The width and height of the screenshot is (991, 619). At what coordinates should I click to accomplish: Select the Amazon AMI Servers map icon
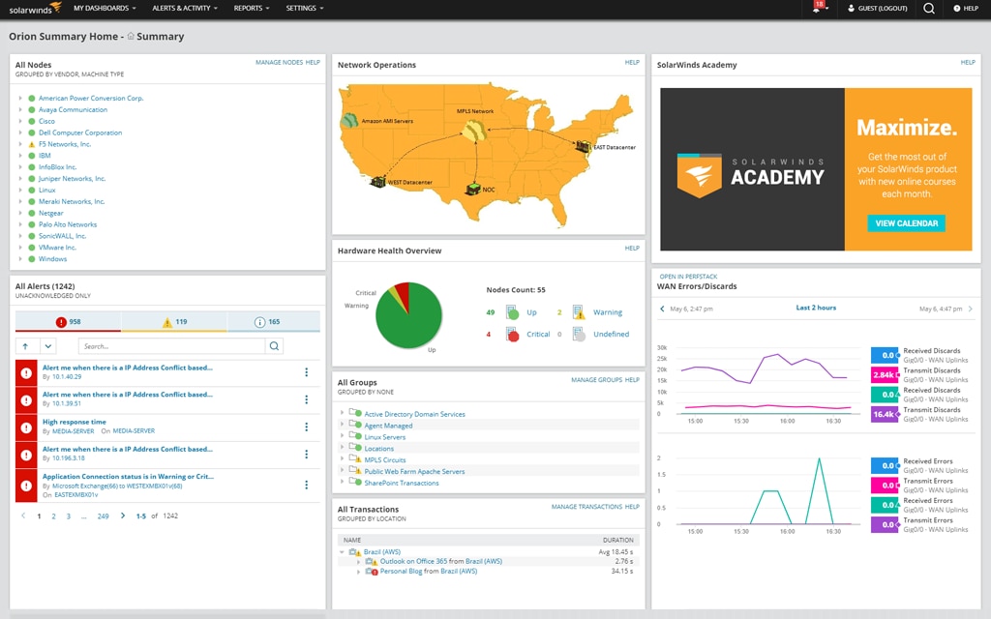pos(349,120)
